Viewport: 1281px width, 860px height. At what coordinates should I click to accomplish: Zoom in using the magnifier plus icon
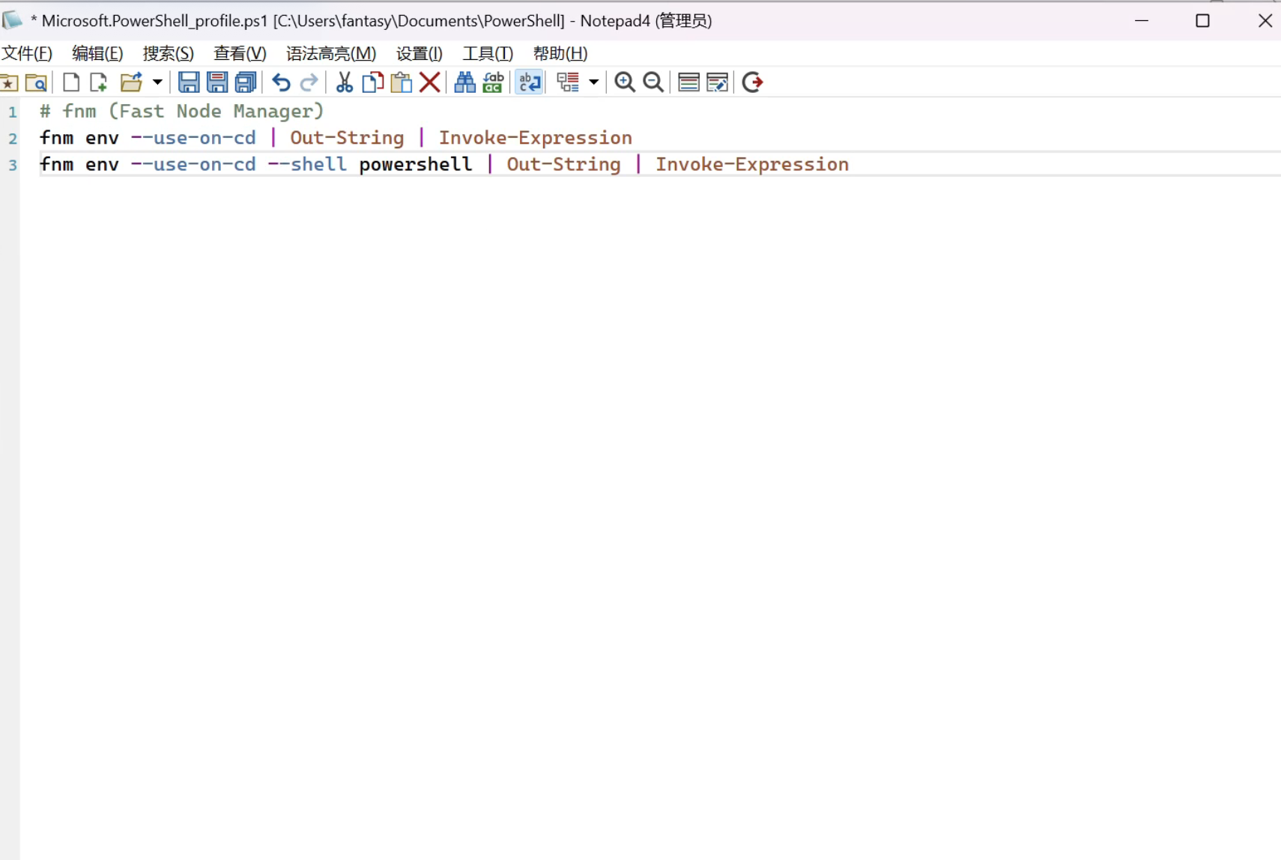pyautogui.click(x=624, y=82)
